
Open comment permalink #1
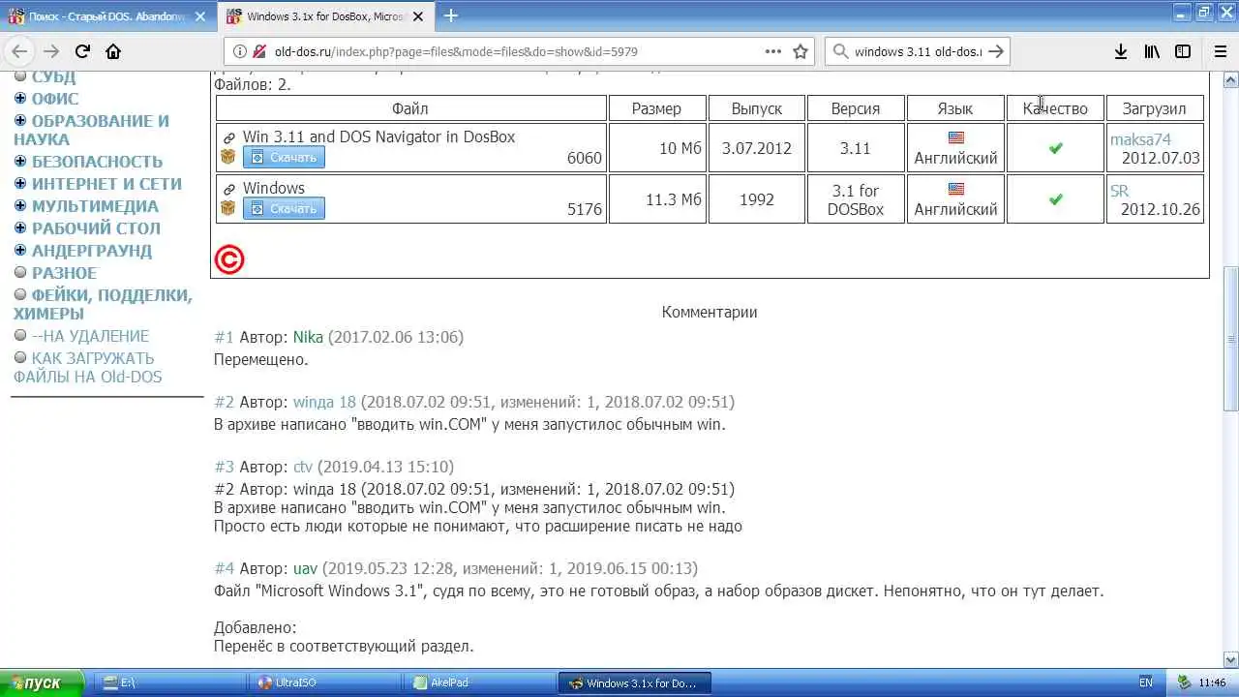(x=224, y=337)
